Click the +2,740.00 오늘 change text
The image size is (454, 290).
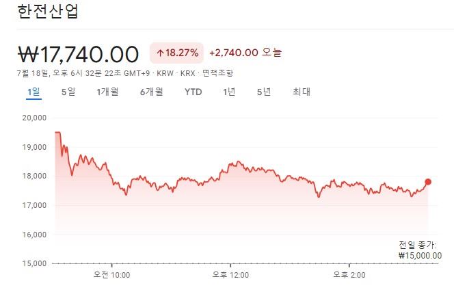coord(245,53)
